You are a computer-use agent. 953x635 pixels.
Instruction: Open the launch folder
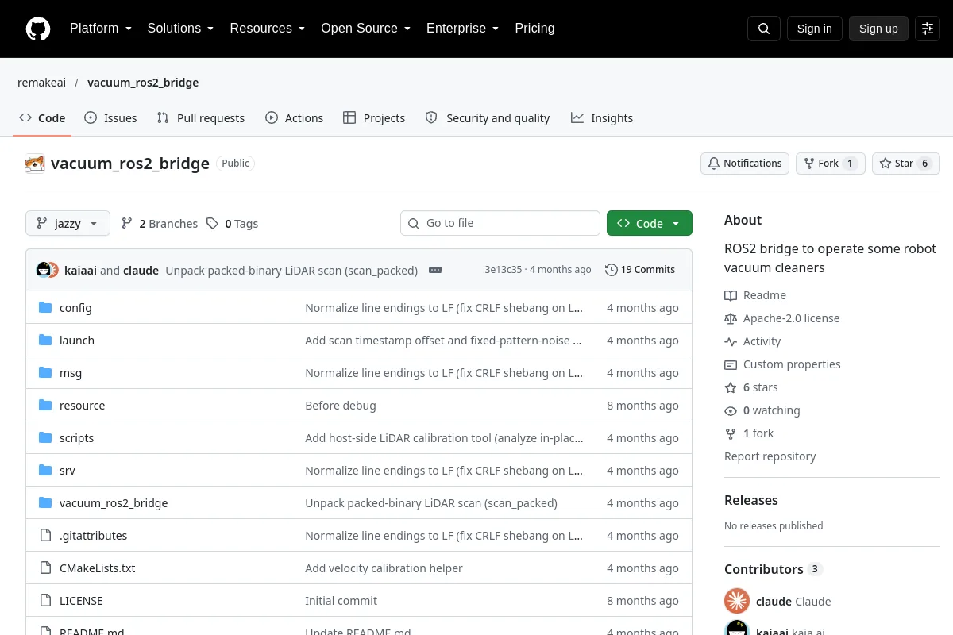77,341
